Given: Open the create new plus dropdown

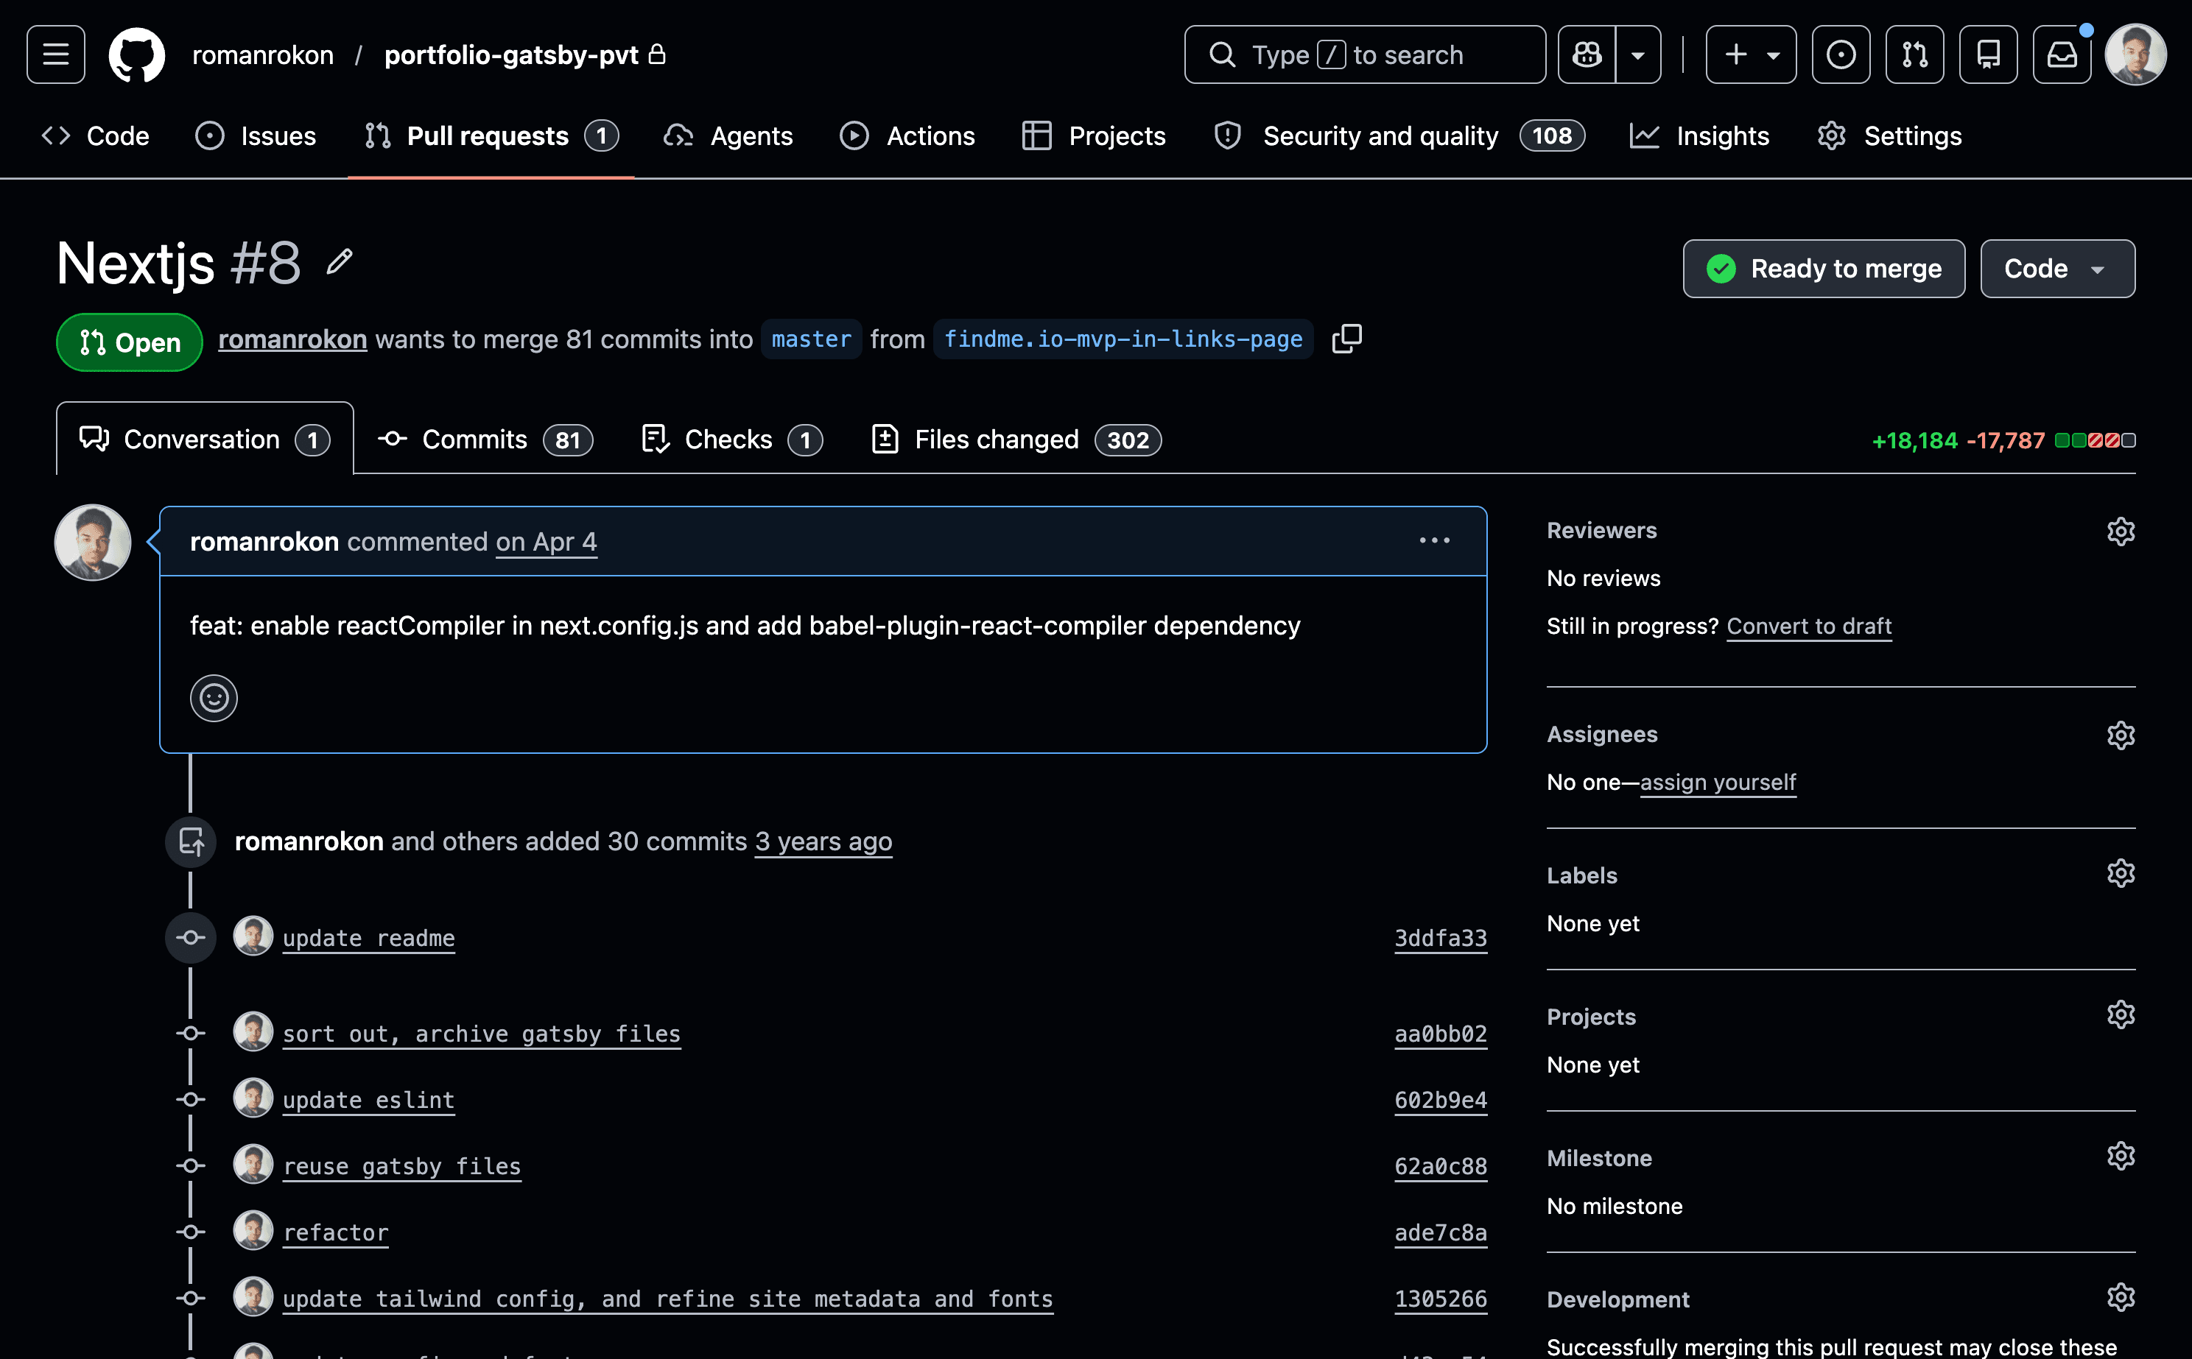Looking at the screenshot, I should (x=1751, y=54).
